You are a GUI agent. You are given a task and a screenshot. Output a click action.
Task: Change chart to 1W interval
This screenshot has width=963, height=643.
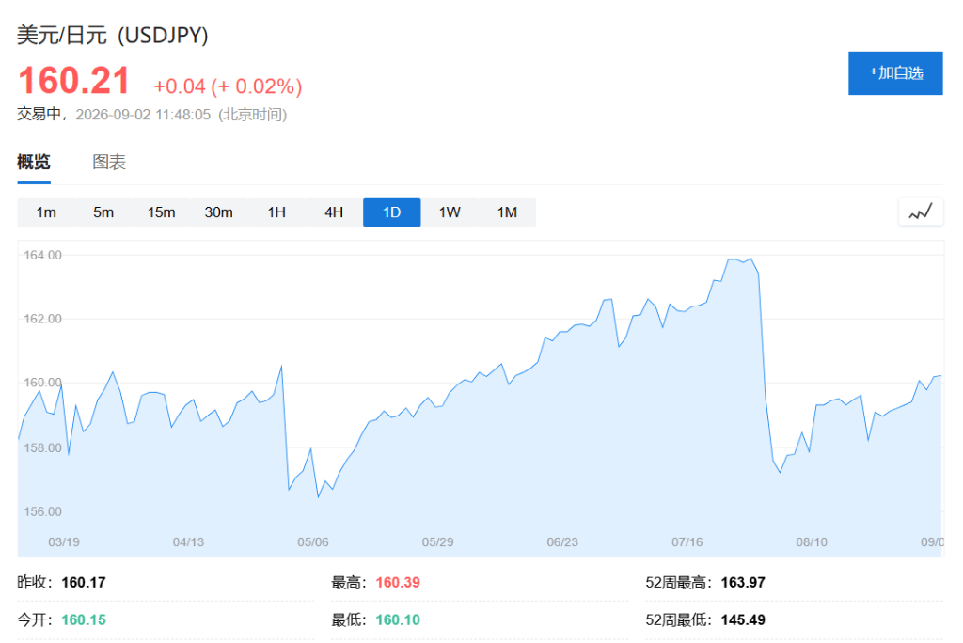click(x=450, y=212)
